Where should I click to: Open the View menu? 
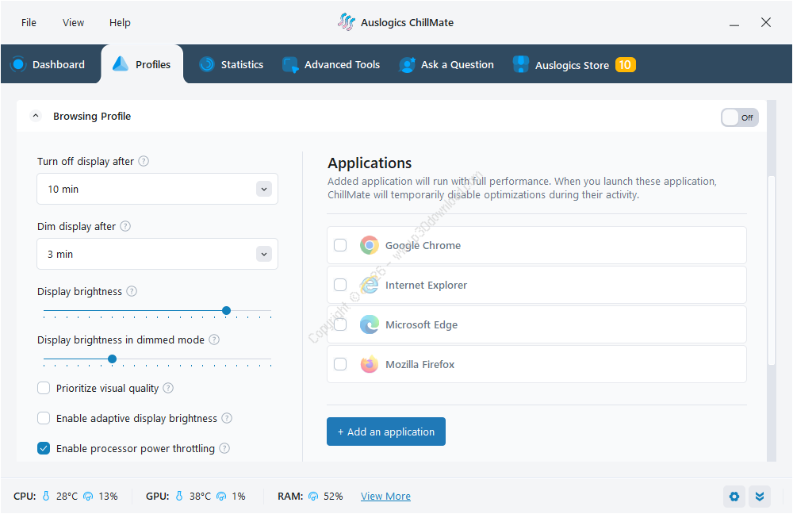pos(73,23)
